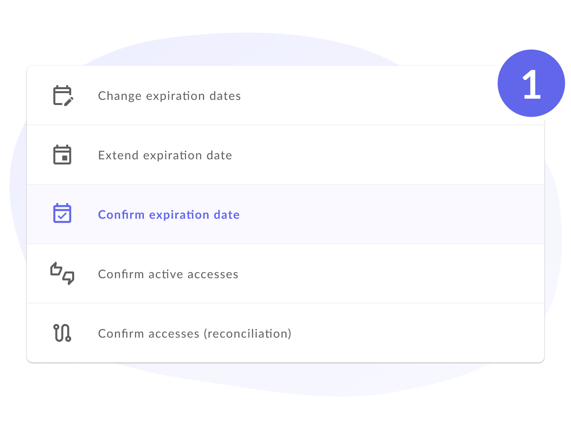Choose "Confirm accesses (reconciliation)" entry

click(195, 334)
